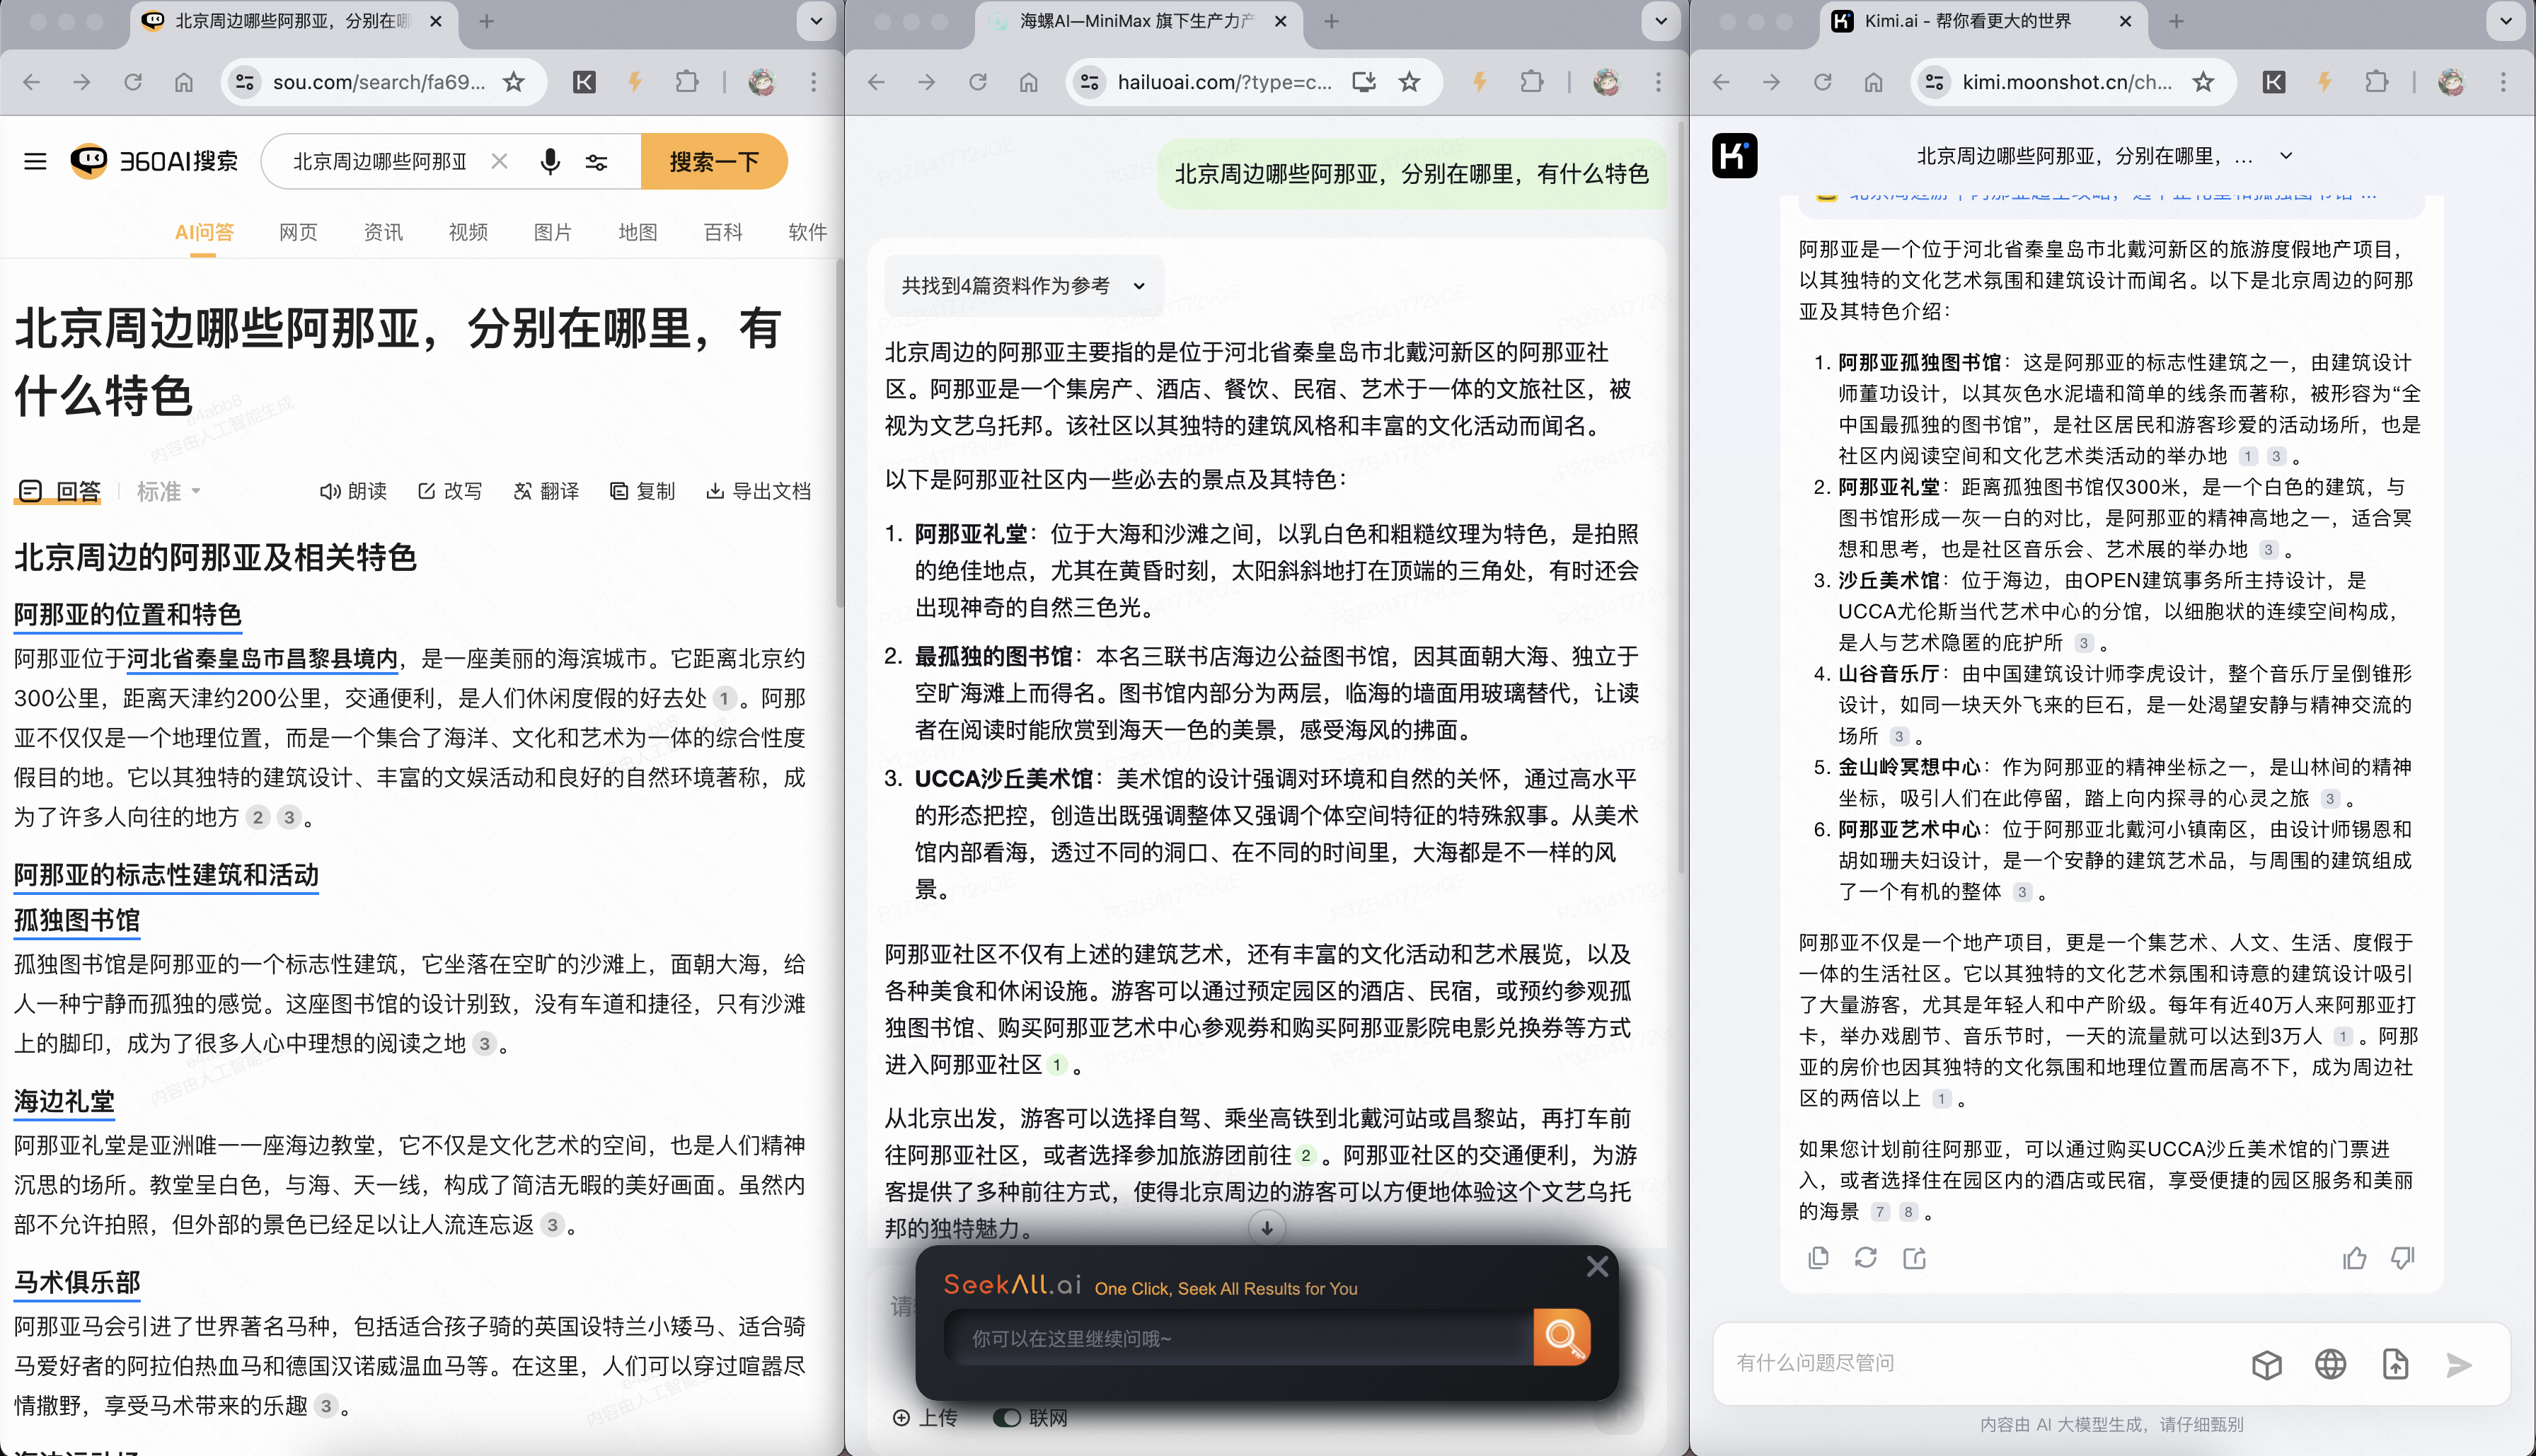
Task: Click 导出文档 export button
Action: 758,491
